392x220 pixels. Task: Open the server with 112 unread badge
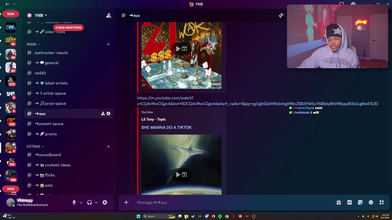click(x=11, y=161)
